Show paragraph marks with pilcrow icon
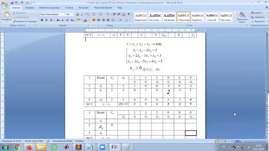The width and height of the screenshot is (269, 151). pos(129,14)
